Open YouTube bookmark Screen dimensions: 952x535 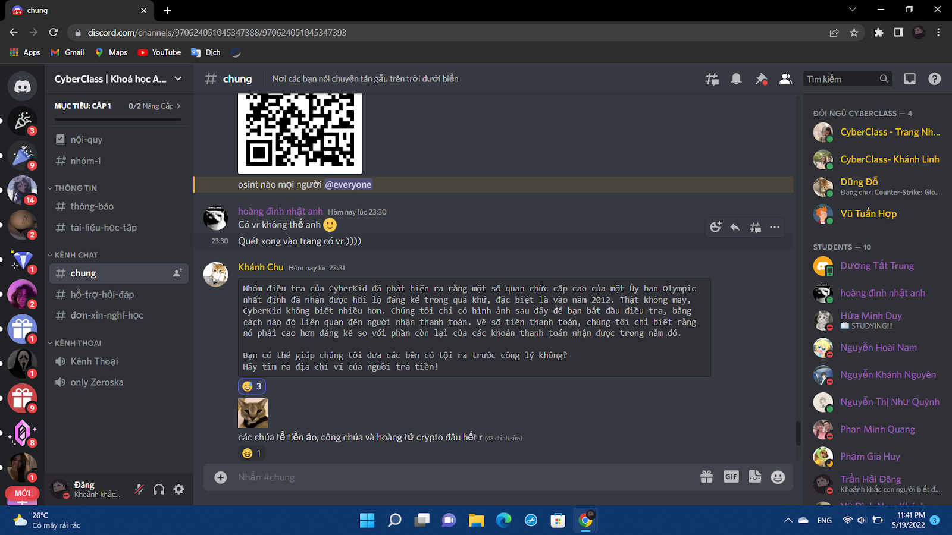(159, 52)
